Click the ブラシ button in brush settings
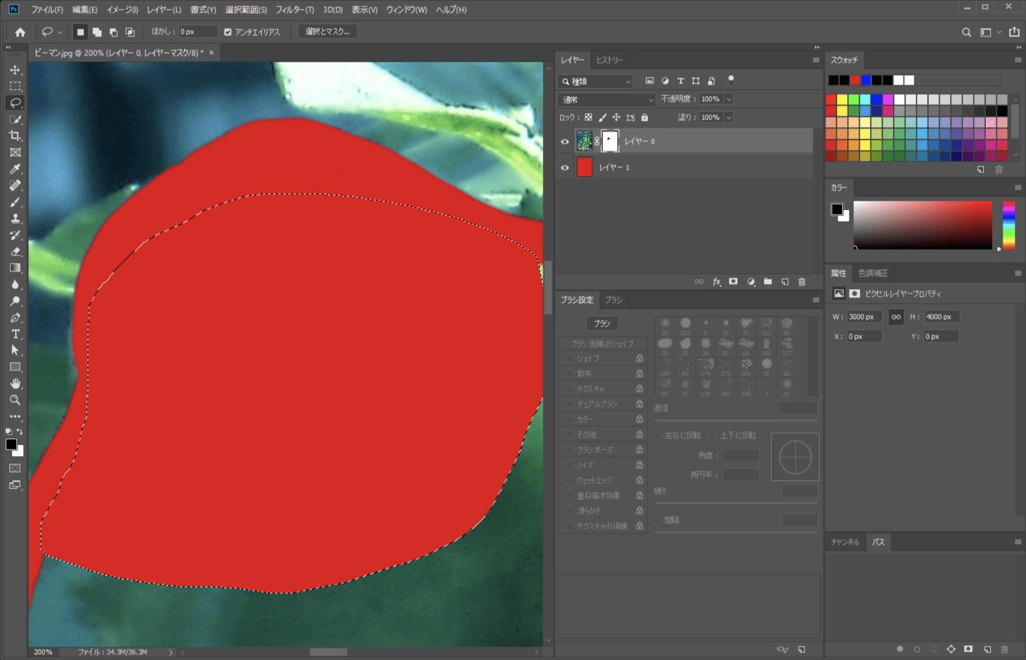Image resolution: width=1026 pixels, height=660 pixels. click(602, 323)
